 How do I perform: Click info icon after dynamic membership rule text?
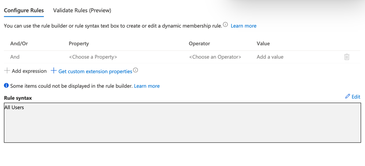pos(225,25)
